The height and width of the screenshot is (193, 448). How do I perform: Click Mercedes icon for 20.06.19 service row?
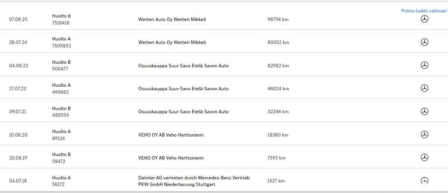tap(424, 158)
